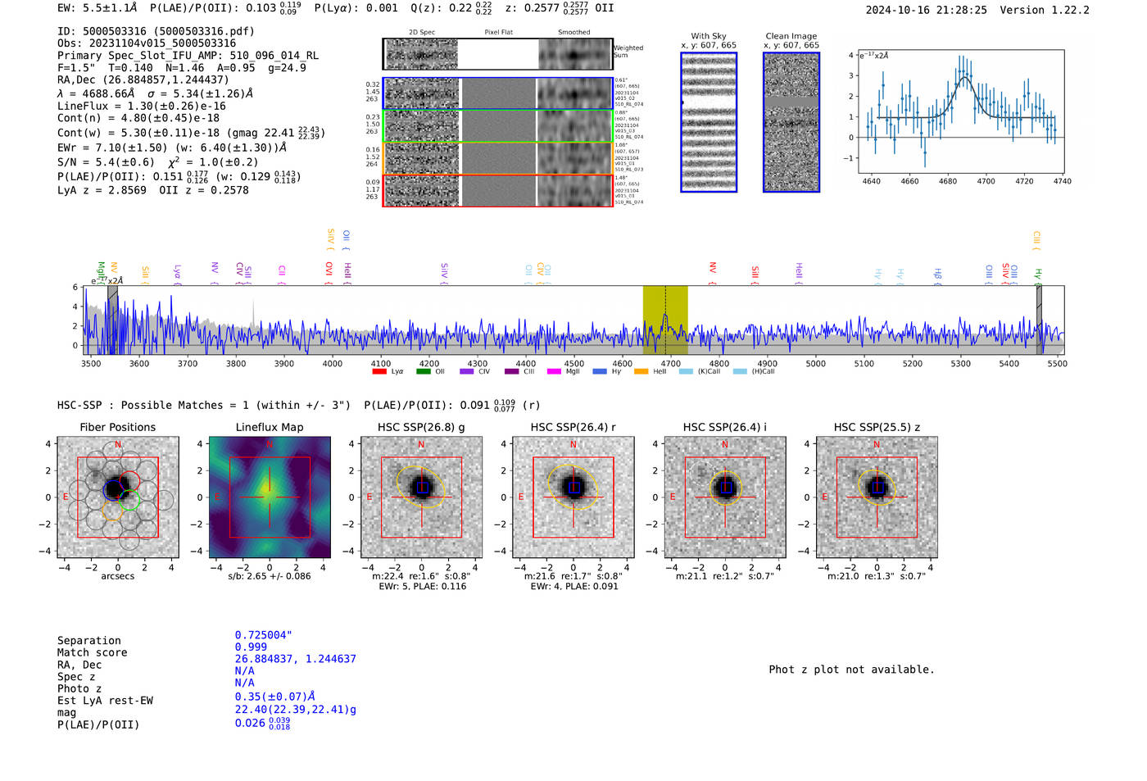Select the orange-bordered 2D fiber spectrum row
The width and height of the screenshot is (1147, 781).
tap(497, 158)
